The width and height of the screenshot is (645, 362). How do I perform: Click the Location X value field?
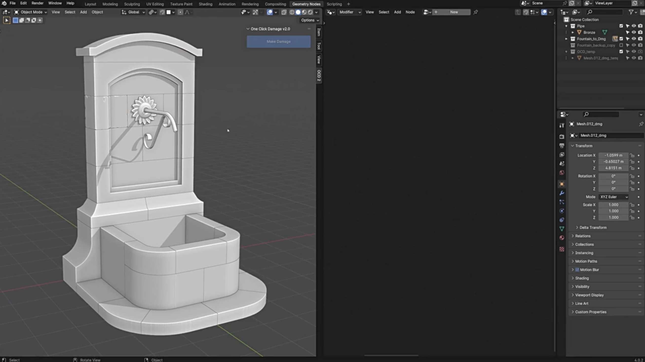coord(613,155)
